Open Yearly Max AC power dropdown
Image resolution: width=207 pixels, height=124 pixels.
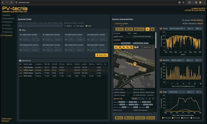tap(178, 28)
